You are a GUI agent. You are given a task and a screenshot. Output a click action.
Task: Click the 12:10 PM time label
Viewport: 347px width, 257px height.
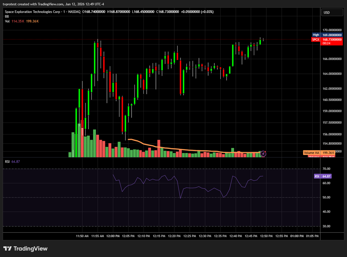(x=143, y=236)
